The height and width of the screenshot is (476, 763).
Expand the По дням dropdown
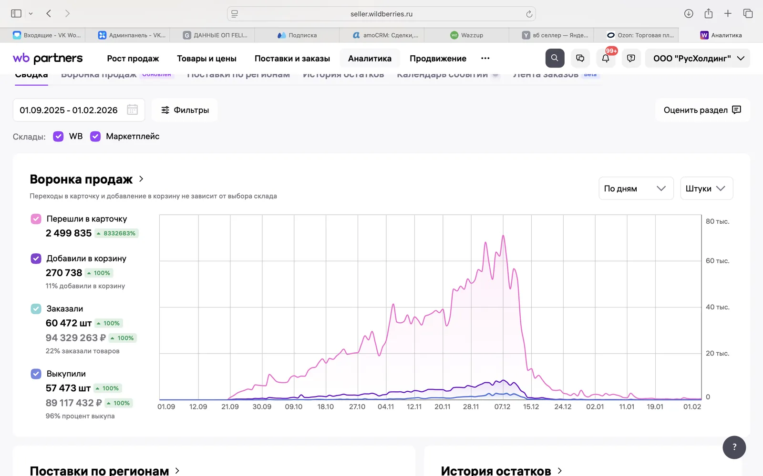tap(636, 188)
